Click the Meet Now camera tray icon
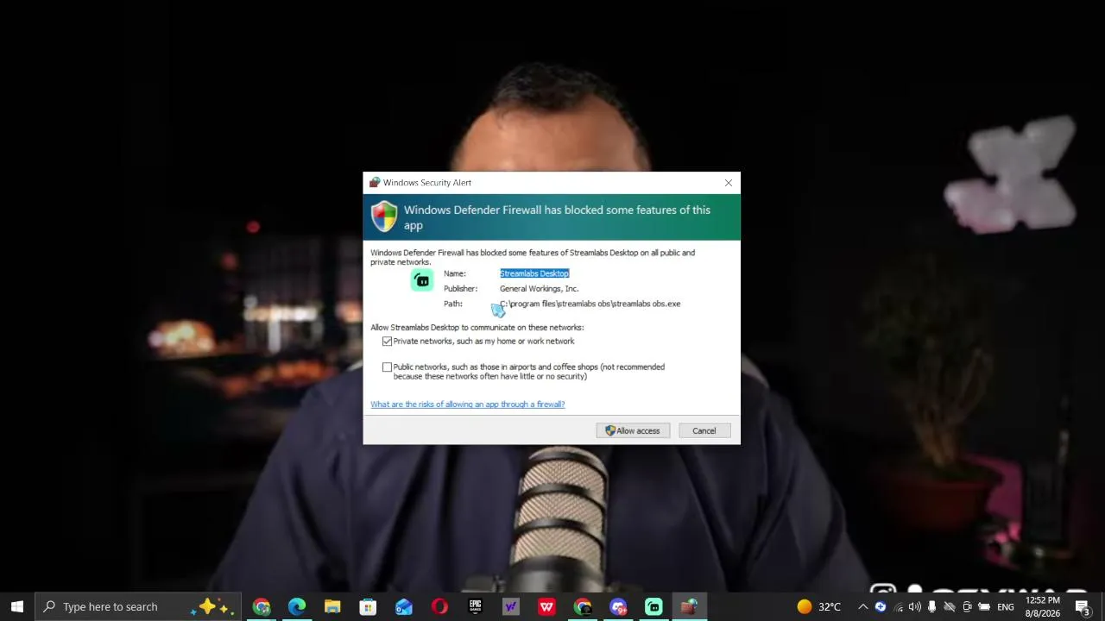The image size is (1105, 621). tap(967, 606)
